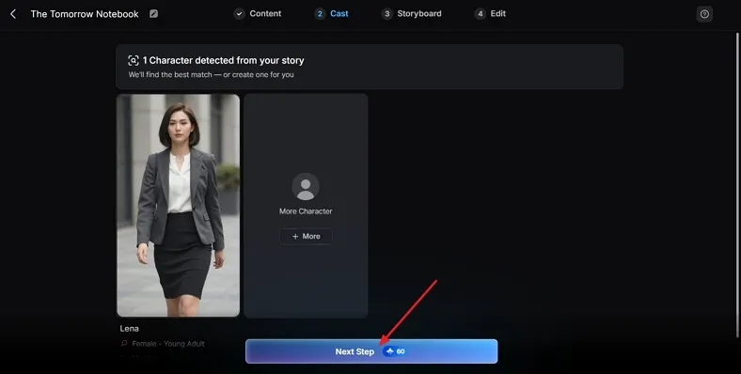Image resolution: width=741 pixels, height=374 pixels.
Task: Click the Lena character name
Action: (129, 329)
